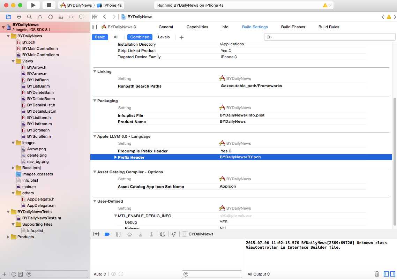The image size is (397, 279).
Task: Switch to the Capabilities tab
Action: click(197, 27)
